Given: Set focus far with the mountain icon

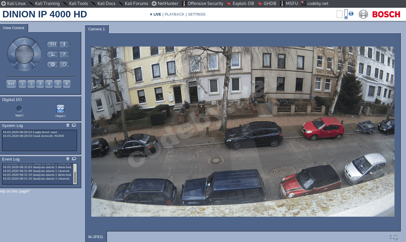Looking at the screenshot, I should click(x=53, y=54).
